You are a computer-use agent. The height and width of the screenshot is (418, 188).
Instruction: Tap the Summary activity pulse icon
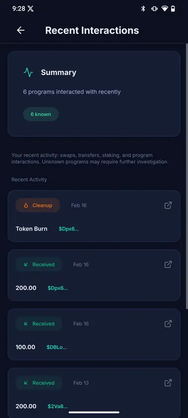point(28,72)
